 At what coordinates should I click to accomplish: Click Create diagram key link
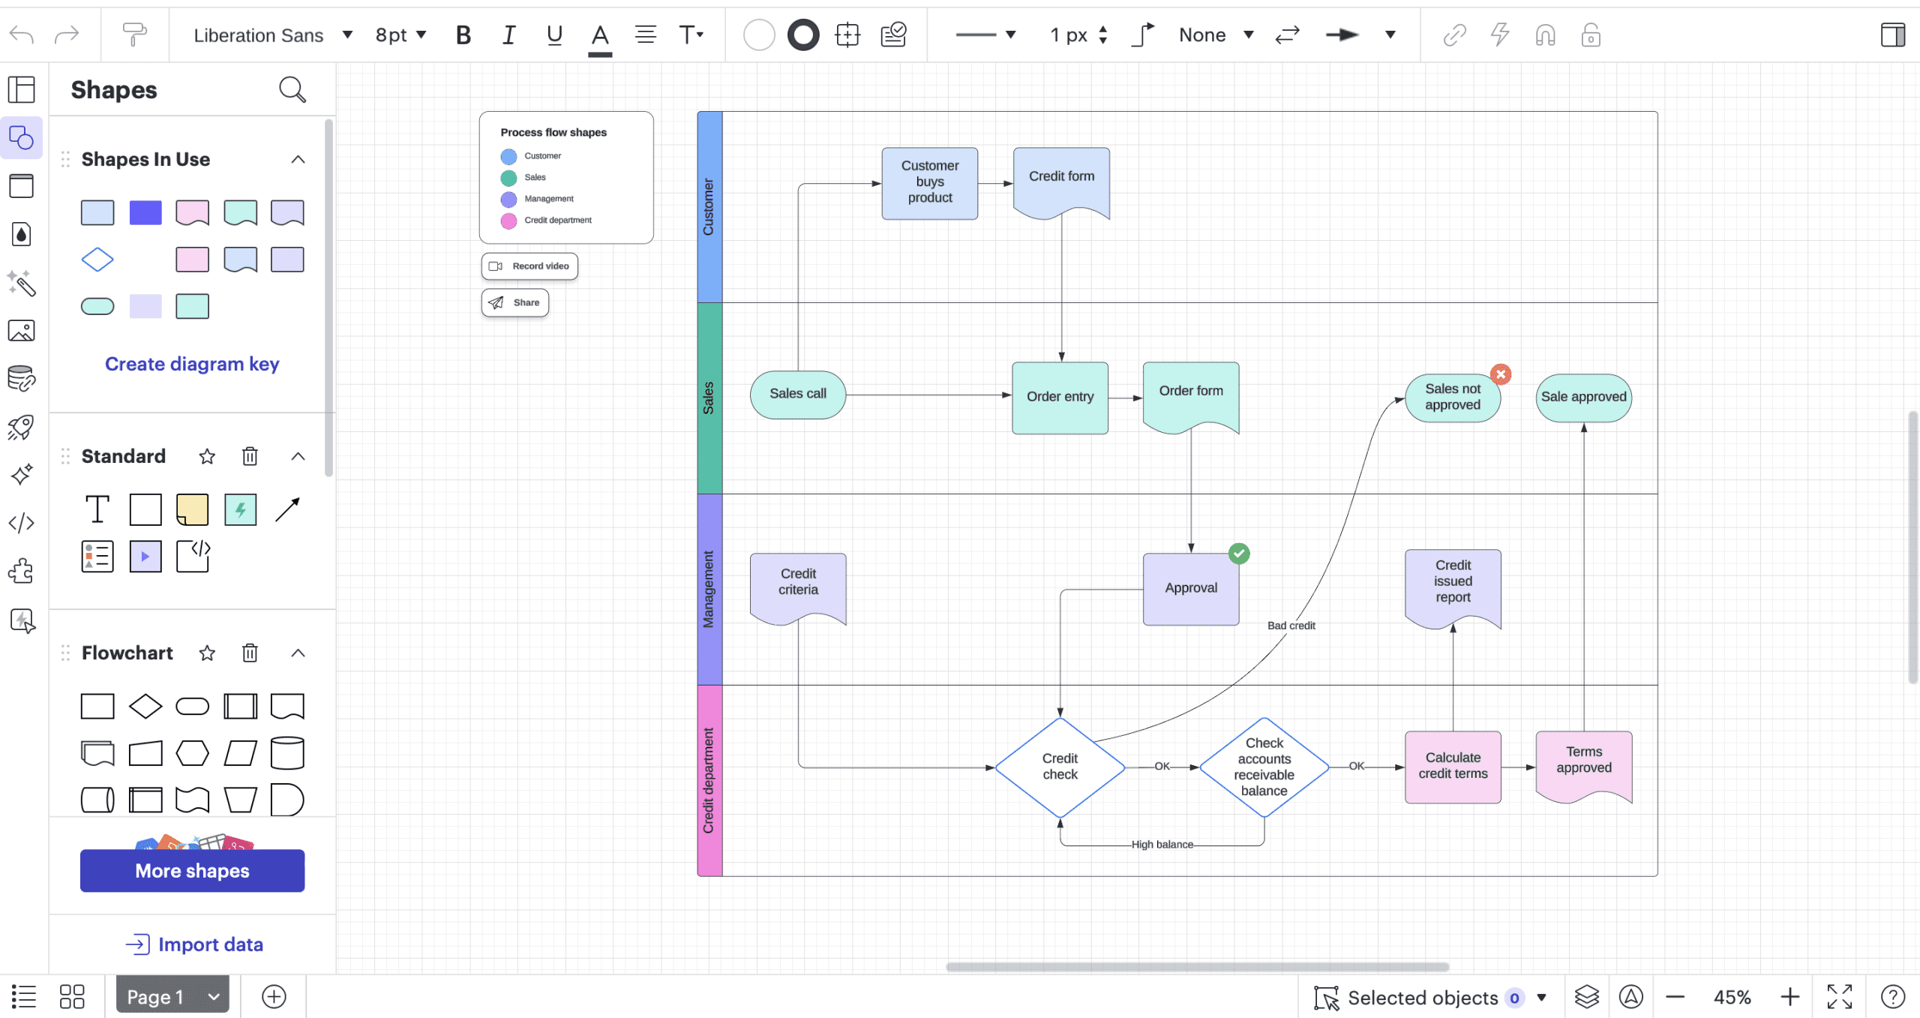pos(192,364)
